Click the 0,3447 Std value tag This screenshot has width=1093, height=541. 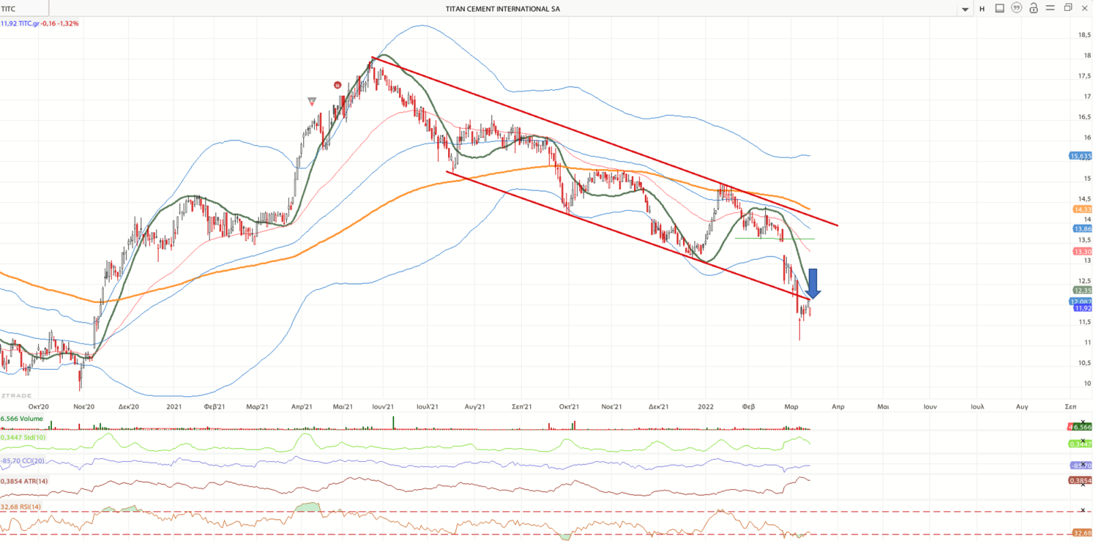click(x=1081, y=444)
